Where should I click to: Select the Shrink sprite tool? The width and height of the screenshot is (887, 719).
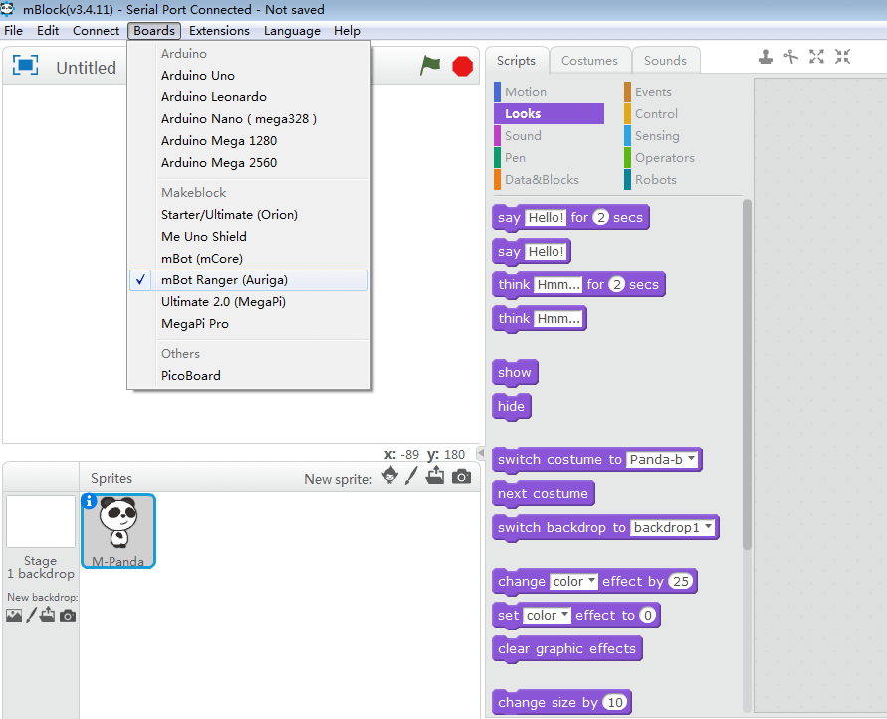(843, 56)
